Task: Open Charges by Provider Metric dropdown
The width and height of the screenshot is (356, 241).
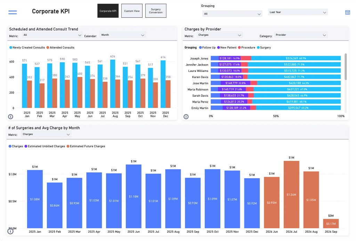Action: tap(220, 35)
